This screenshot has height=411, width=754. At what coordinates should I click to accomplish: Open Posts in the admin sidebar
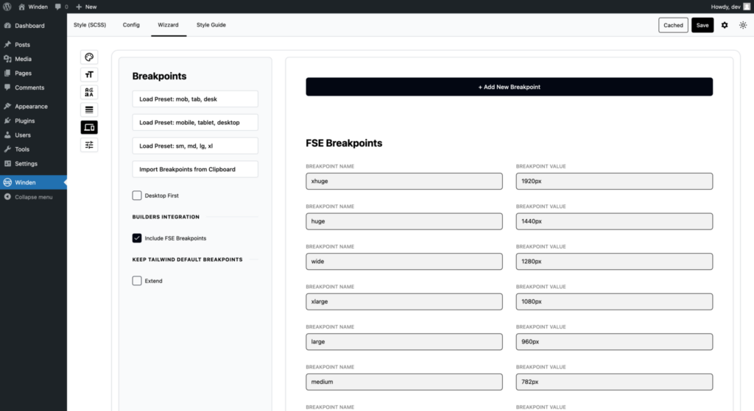coord(22,45)
